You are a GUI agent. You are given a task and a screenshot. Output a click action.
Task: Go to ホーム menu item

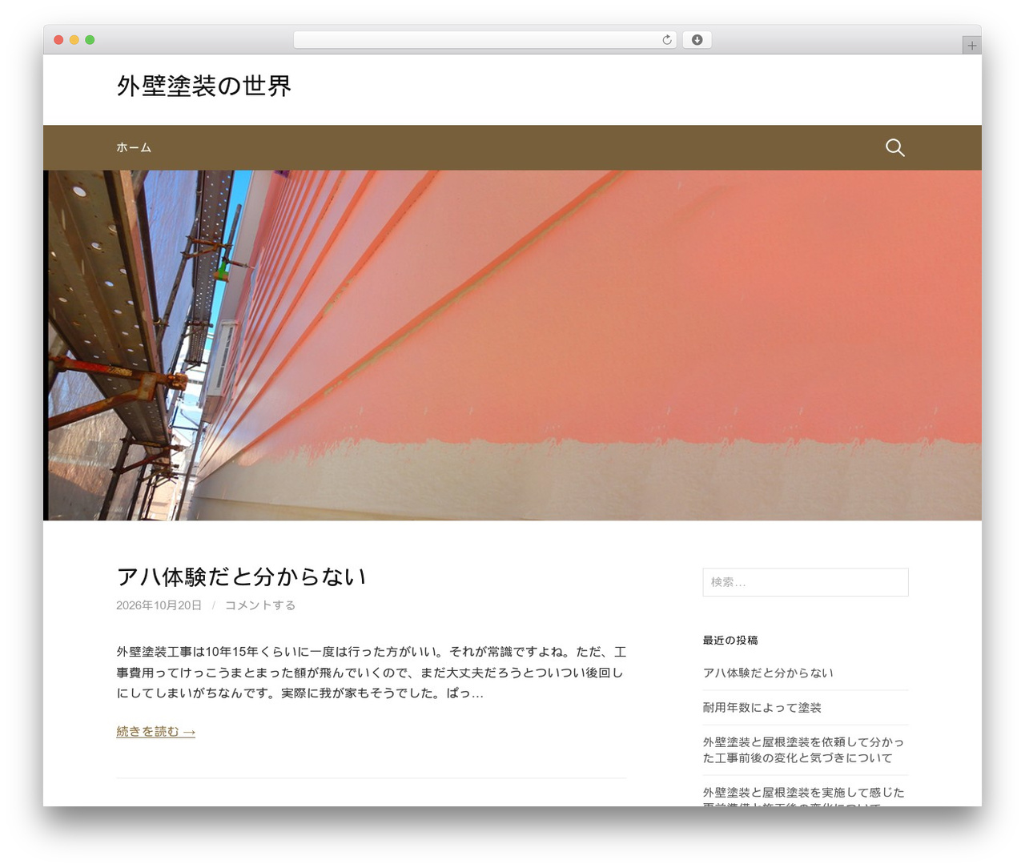click(x=134, y=147)
